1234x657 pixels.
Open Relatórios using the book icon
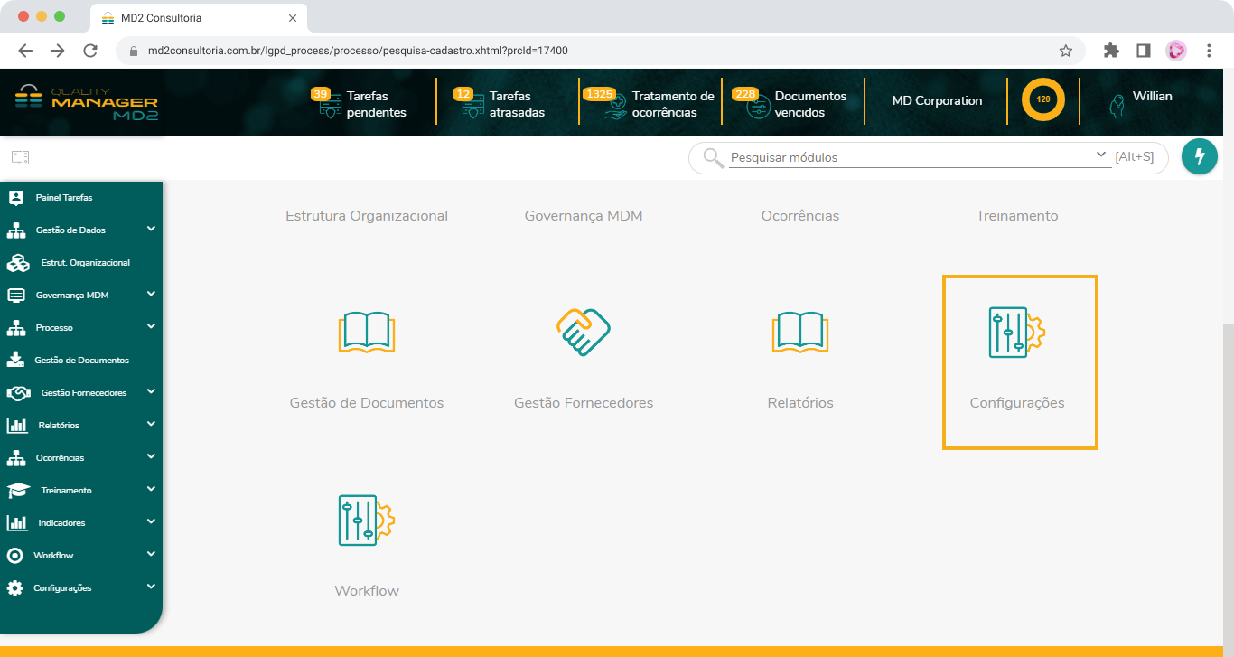click(x=799, y=332)
